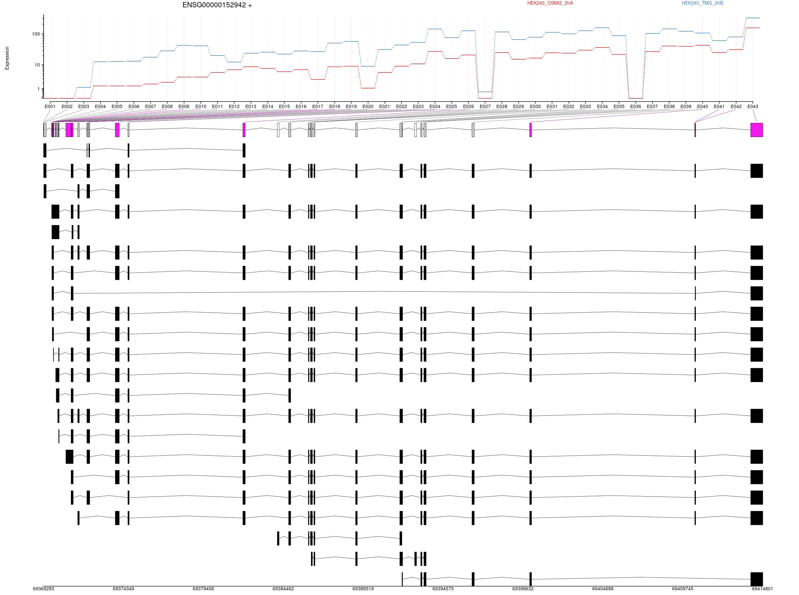Select exon bin label E006
The image size is (799, 595).
(134, 107)
